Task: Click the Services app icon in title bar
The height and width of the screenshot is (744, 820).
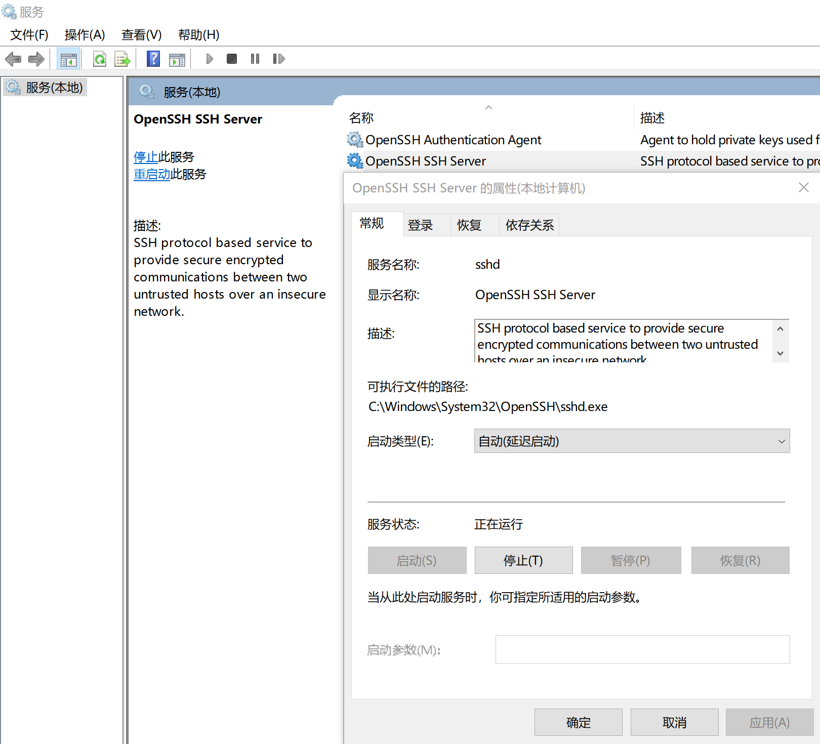Action: [9, 12]
